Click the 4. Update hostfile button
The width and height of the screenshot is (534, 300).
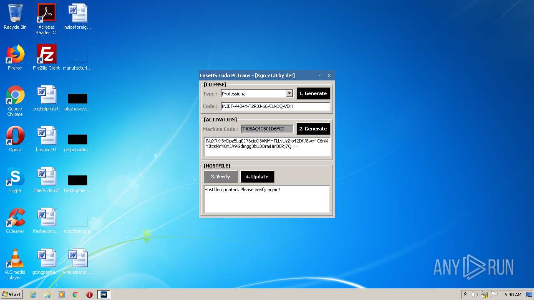[x=257, y=177]
